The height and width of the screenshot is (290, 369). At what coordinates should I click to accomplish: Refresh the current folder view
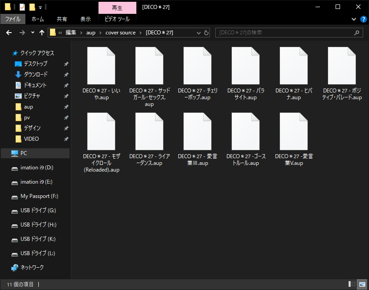(206, 33)
